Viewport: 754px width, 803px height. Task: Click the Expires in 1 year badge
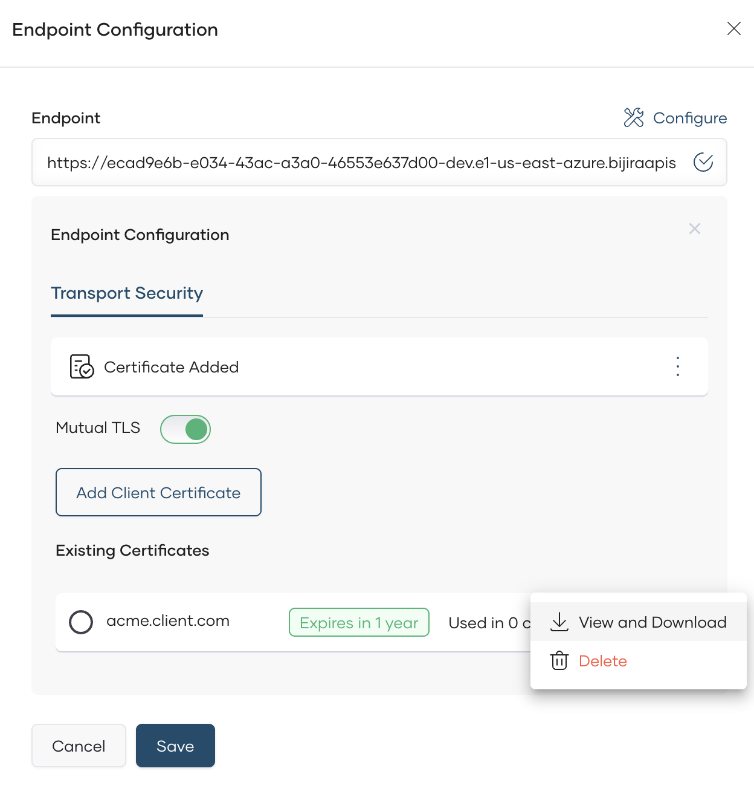click(x=359, y=622)
